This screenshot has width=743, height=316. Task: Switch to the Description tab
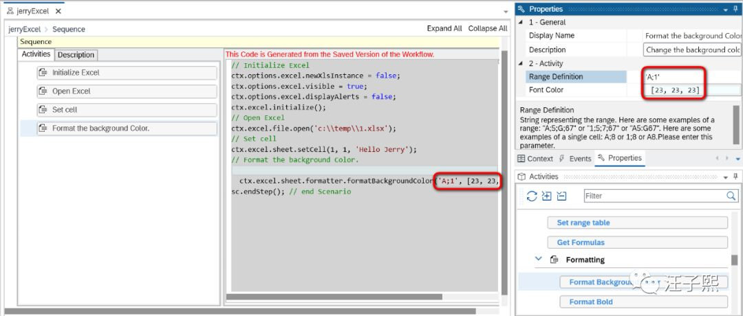click(x=76, y=55)
